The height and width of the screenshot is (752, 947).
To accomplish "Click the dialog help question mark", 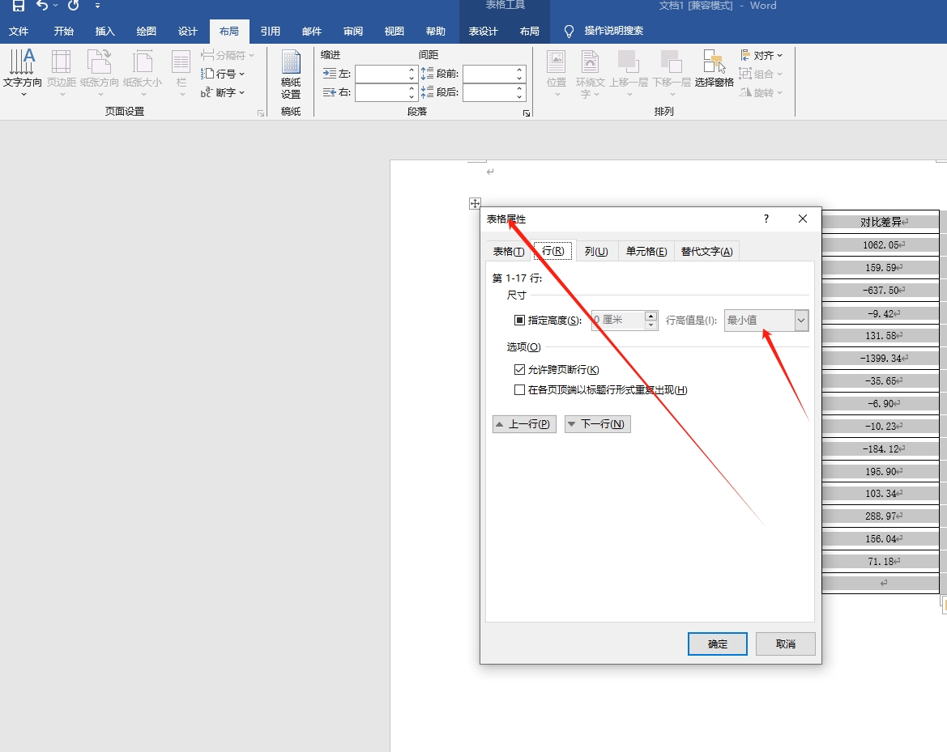I will click(766, 219).
